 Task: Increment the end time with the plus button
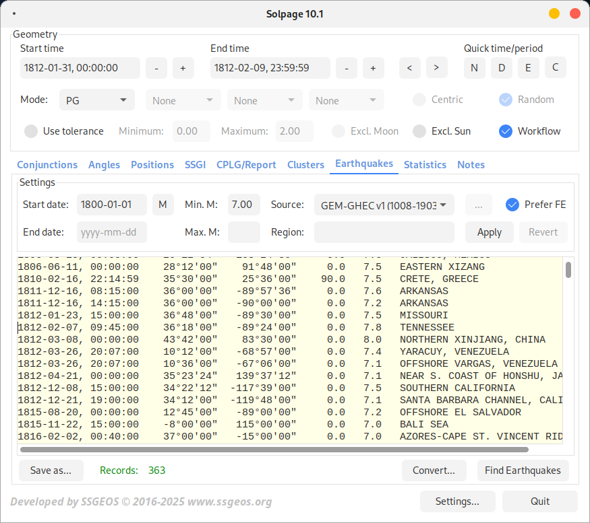pos(373,67)
